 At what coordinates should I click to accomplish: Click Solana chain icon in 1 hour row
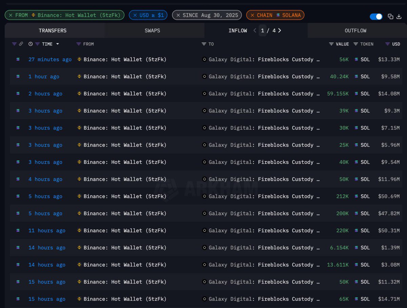click(18, 77)
